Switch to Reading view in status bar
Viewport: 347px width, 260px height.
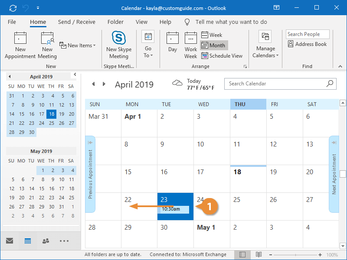pyautogui.click(x=259, y=255)
